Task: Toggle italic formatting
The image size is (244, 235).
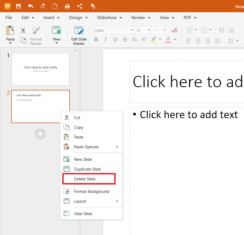Action: [106, 39]
